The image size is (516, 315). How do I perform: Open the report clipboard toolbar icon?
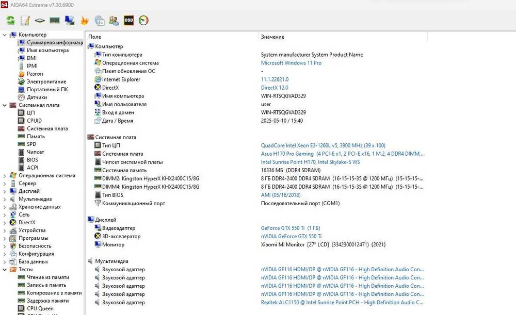point(99,21)
